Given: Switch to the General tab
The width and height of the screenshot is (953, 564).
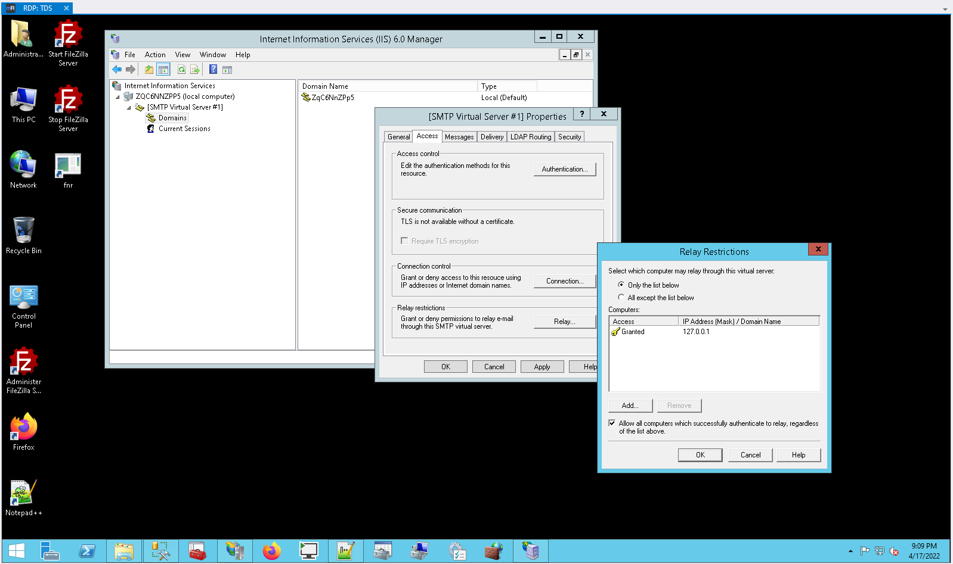Looking at the screenshot, I should click(x=398, y=137).
